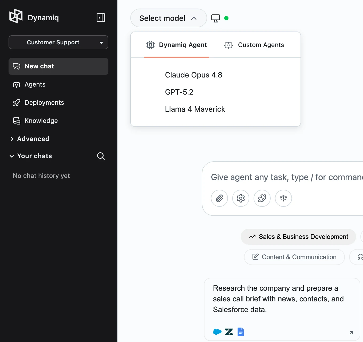
Task: Click the chip icon on Dynamiq Agent tab
Action: tap(151, 45)
